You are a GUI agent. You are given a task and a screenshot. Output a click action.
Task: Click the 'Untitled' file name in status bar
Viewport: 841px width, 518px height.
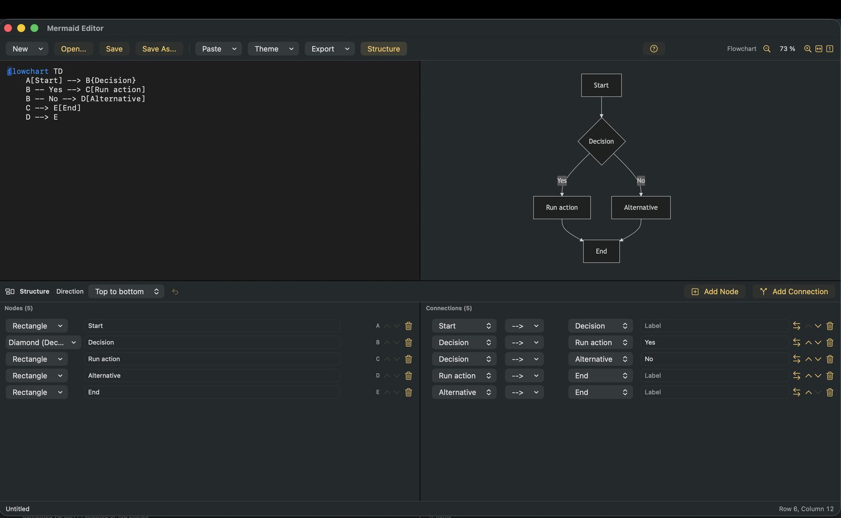coord(17,509)
